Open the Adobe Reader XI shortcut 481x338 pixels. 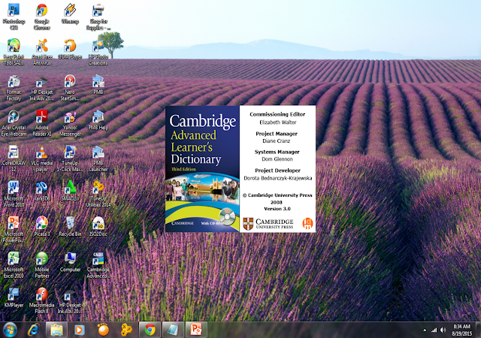[x=42, y=124]
